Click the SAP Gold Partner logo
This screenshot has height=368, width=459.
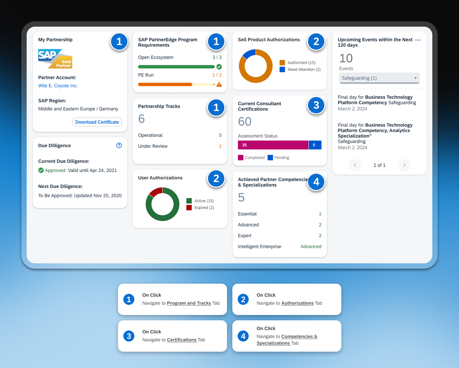click(55, 59)
